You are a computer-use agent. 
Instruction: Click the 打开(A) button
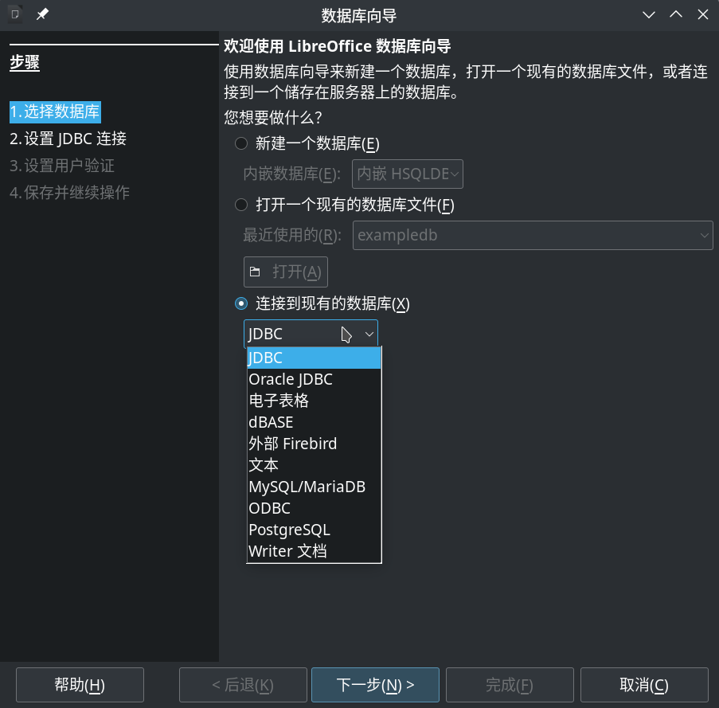coord(286,272)
